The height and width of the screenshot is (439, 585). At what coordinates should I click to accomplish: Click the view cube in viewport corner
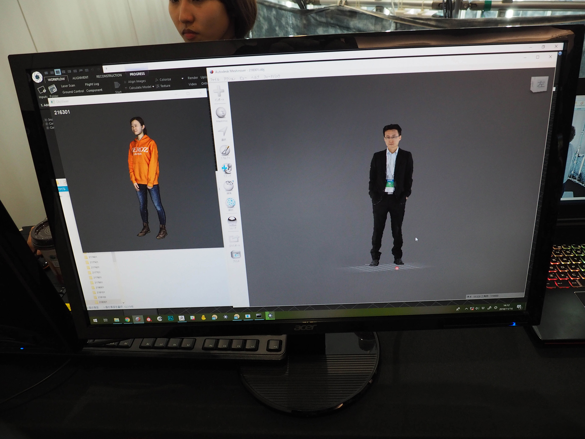(x=540, y=84)
